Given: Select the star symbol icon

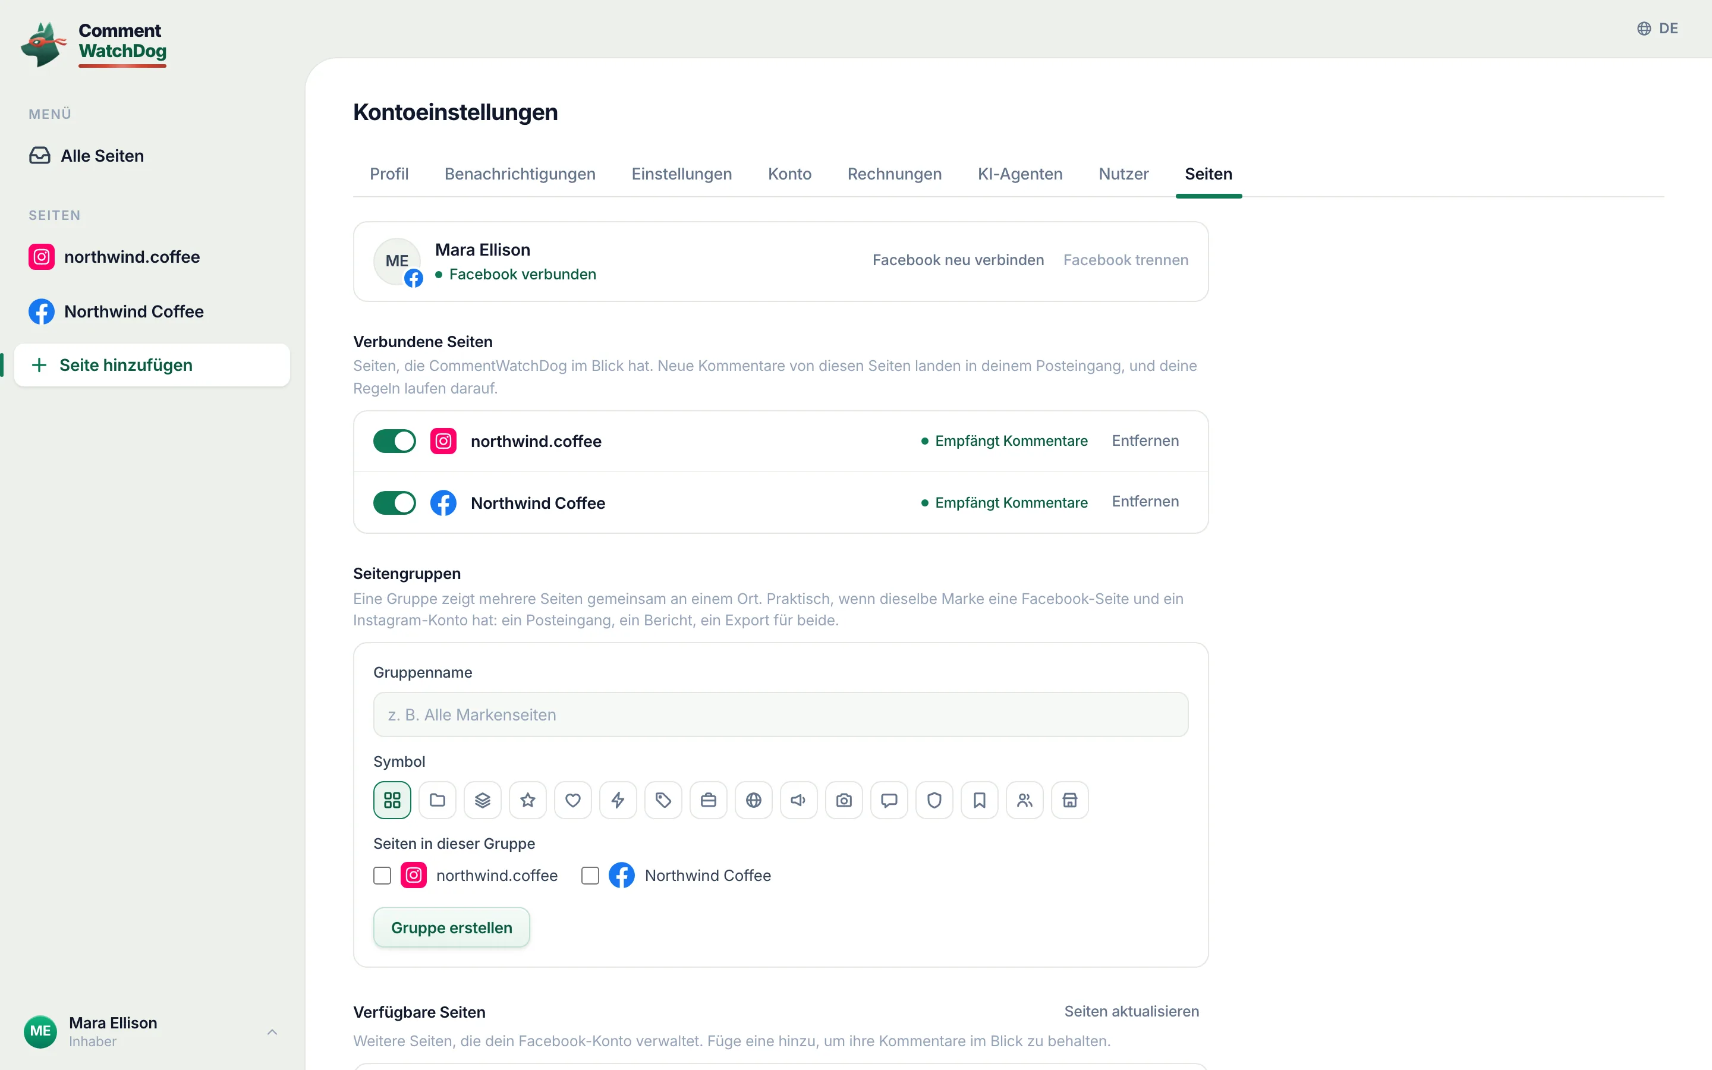Looking at the screenshot, I should coord(528,800).
